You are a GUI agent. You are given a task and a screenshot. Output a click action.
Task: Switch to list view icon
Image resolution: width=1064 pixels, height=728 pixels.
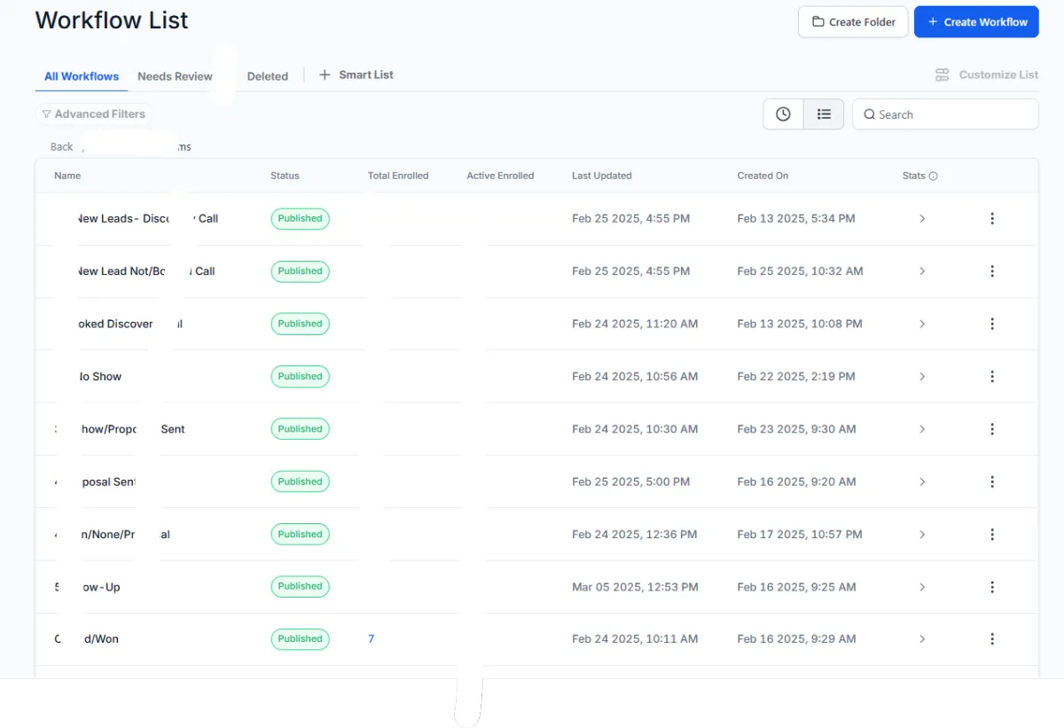pyautogui.click(x=824, y=114)
